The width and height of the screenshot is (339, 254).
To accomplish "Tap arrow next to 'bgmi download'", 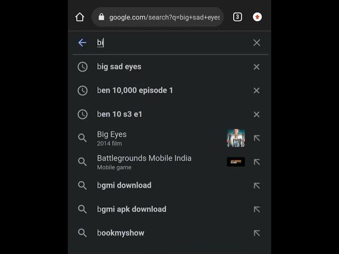I will [x=256, y=186].
